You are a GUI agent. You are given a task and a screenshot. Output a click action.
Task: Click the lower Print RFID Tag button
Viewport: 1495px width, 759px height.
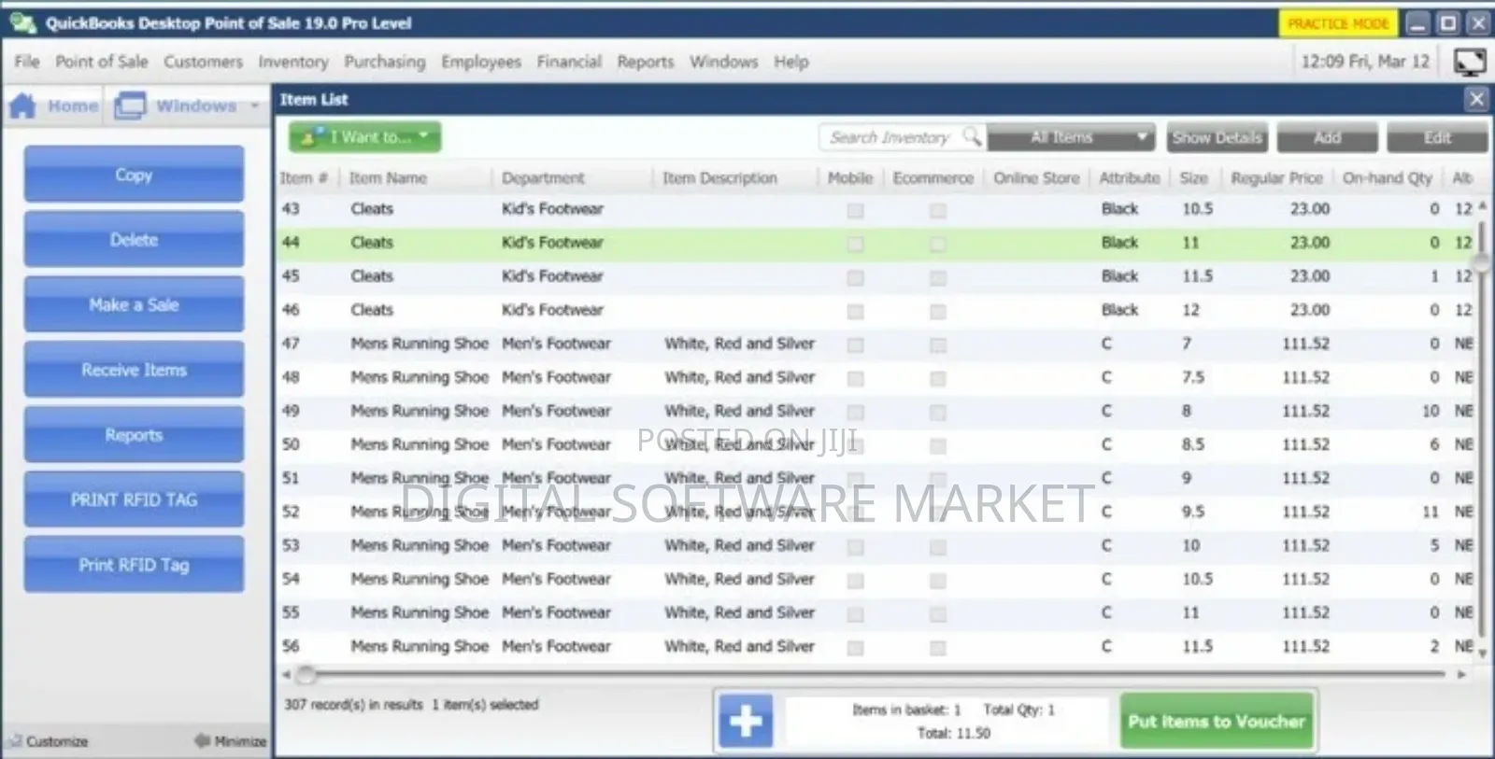(134, 565)
